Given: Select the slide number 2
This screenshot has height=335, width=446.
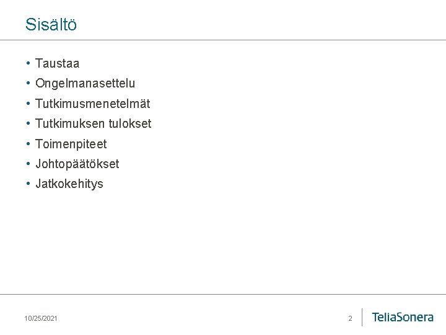Looking at the screenshot, I should (x=350, y=318).
